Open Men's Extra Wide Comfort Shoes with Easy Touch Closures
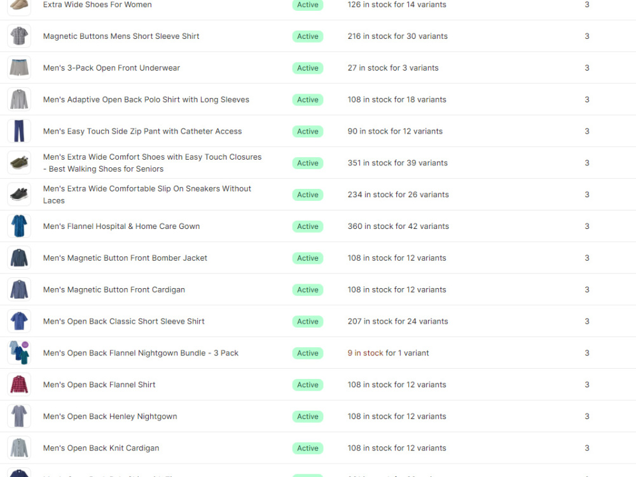Screen dimensions: 636x477 point(152,163)
